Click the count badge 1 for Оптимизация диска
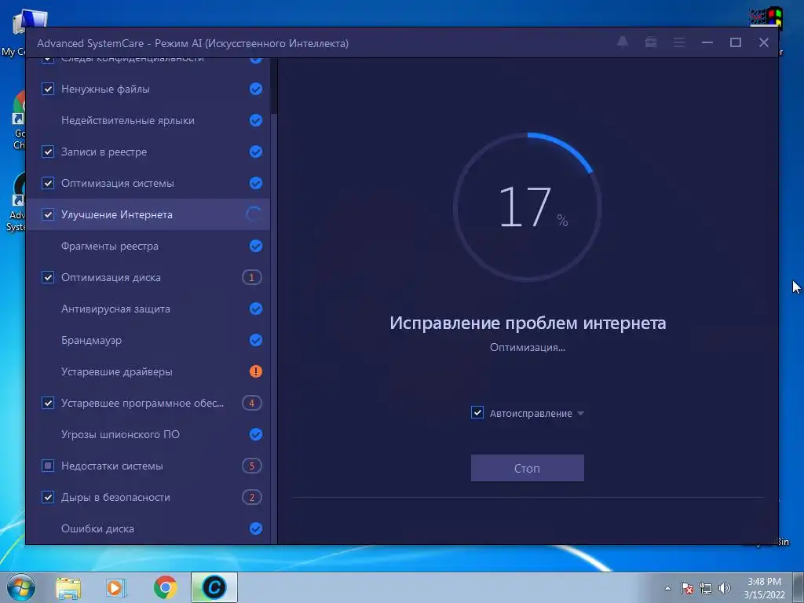The image size is (804, 603). pyautogui.click(x=252, y=277)
